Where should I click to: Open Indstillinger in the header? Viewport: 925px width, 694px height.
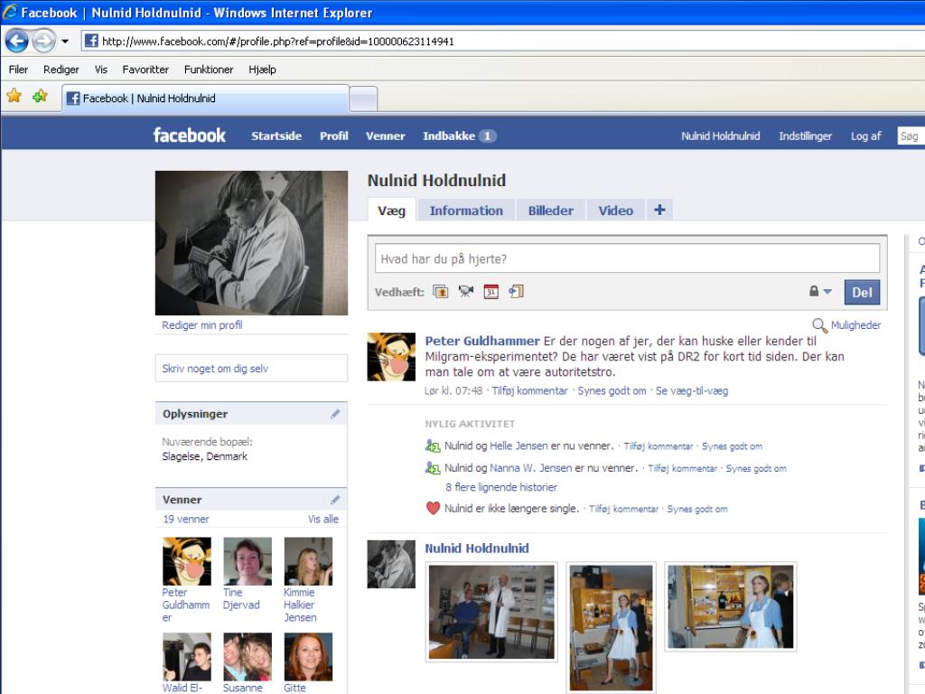coord(805,136)
